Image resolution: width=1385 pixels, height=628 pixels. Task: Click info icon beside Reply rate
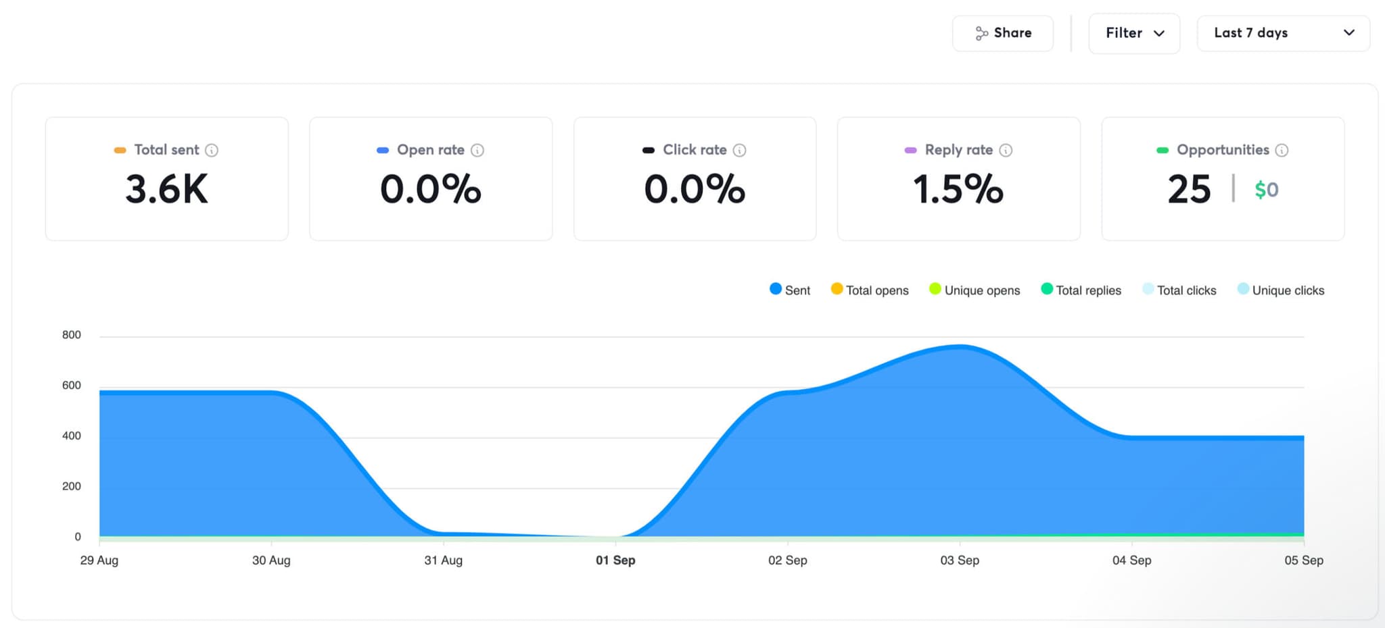(1006, 150)
